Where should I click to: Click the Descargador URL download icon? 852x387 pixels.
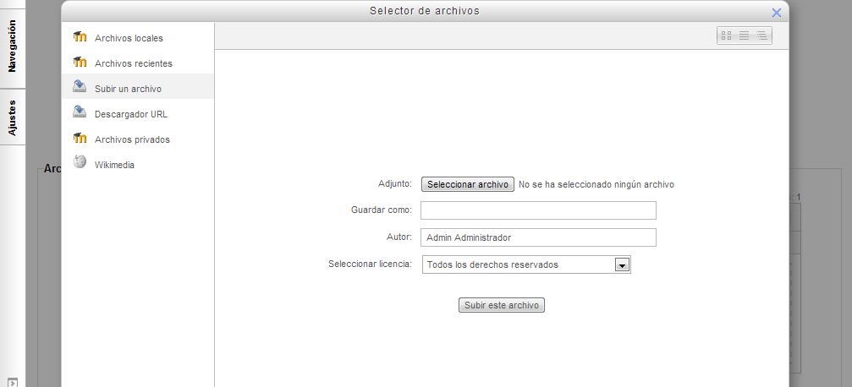(x=80, y=112)
